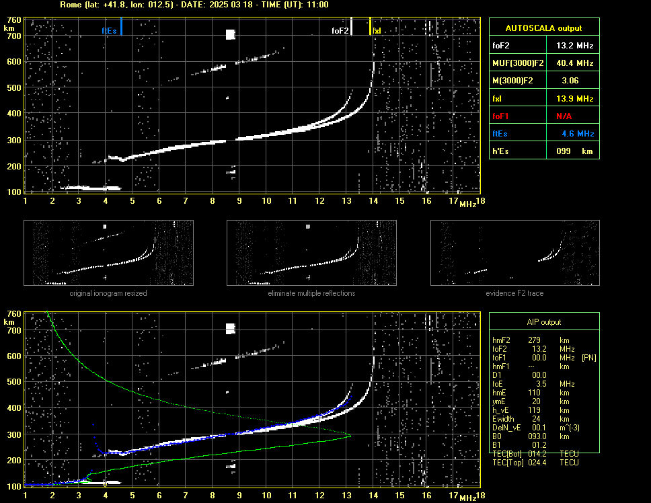This screenshot has width=651, height=503.
Task: Click the 9 MHz axis tick under bottom ionogram
Action: [239, 496]
